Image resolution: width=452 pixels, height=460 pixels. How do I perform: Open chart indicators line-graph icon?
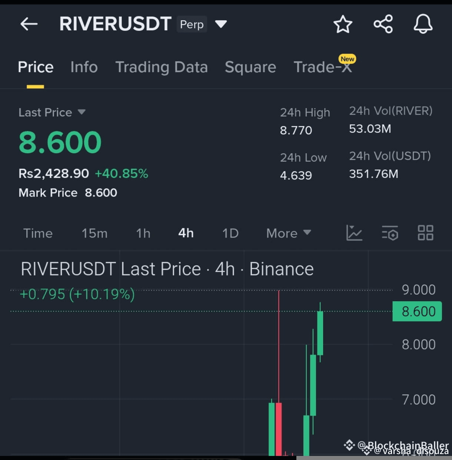354,233
